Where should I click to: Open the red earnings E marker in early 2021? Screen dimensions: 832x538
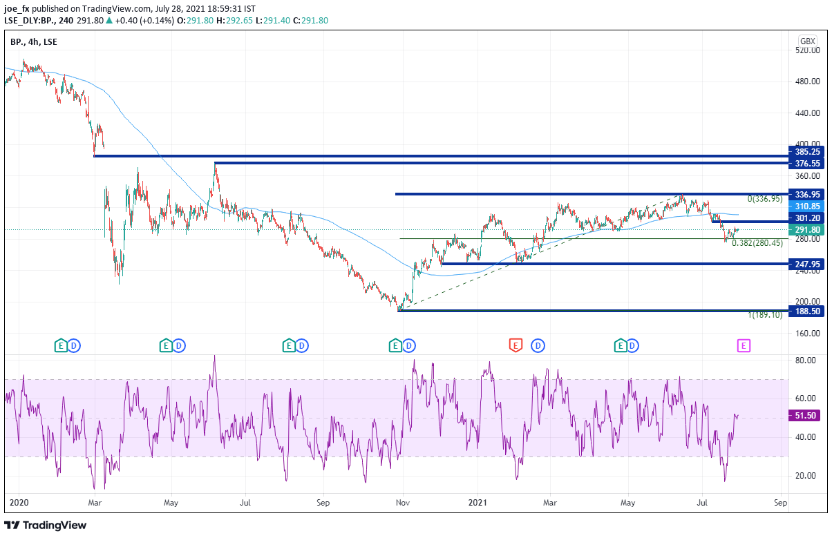tap(515, 345)
